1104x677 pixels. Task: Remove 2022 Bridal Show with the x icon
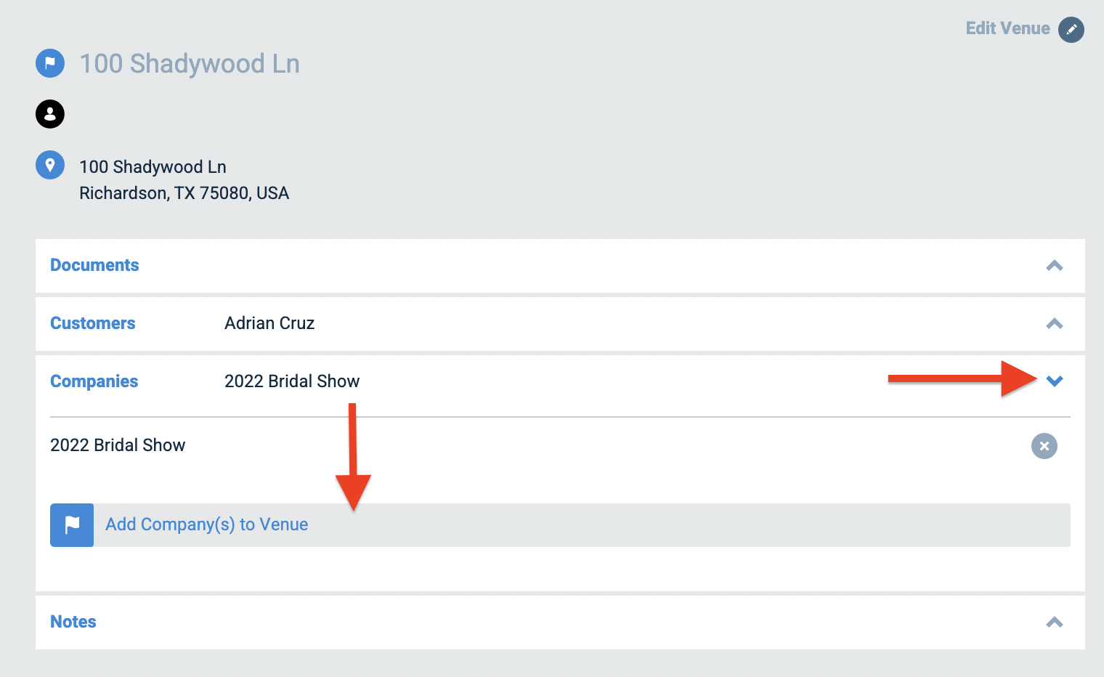coord(1044,446)
